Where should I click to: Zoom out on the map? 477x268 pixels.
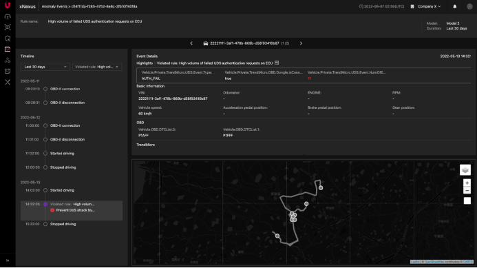467,190
